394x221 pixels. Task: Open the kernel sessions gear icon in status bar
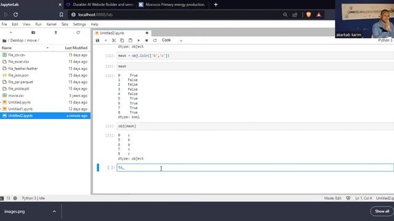pos(15,198)
